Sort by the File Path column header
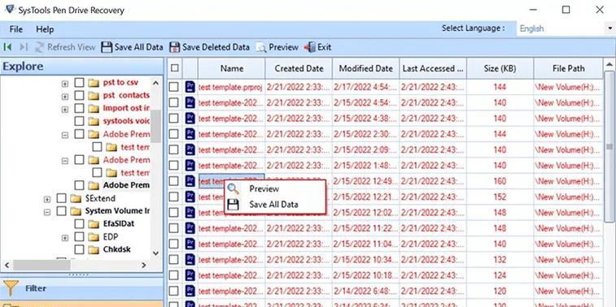Screen dimensions: 616x307 [568, 68]
